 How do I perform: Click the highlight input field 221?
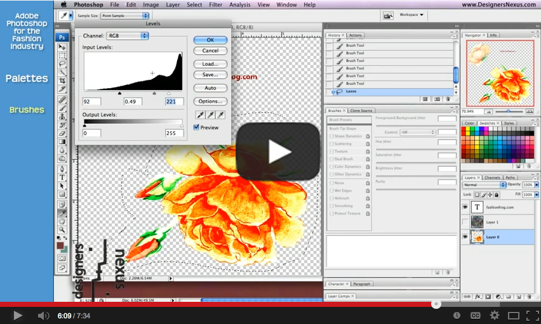coord(174,101)
